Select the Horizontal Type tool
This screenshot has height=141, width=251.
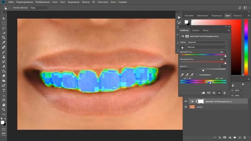click(4, 90)
